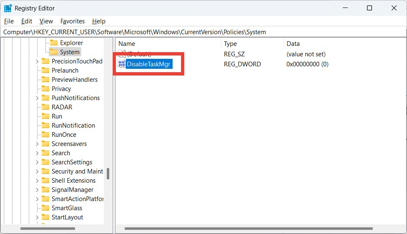The width and height of the screenshot is (407, 234).
Task: Expand the SignalManager key
Action: click(37, 190)
